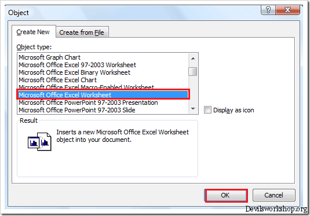Select Microsoft Graph Chart in list
This screenshot has height=216, width=310.
(103, 57)
